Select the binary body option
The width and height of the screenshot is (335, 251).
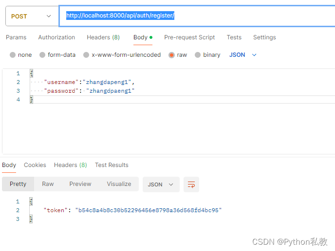pos(207,55)
